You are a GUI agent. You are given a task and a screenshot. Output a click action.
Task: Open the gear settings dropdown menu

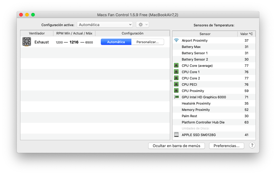(x=142, y=25)
